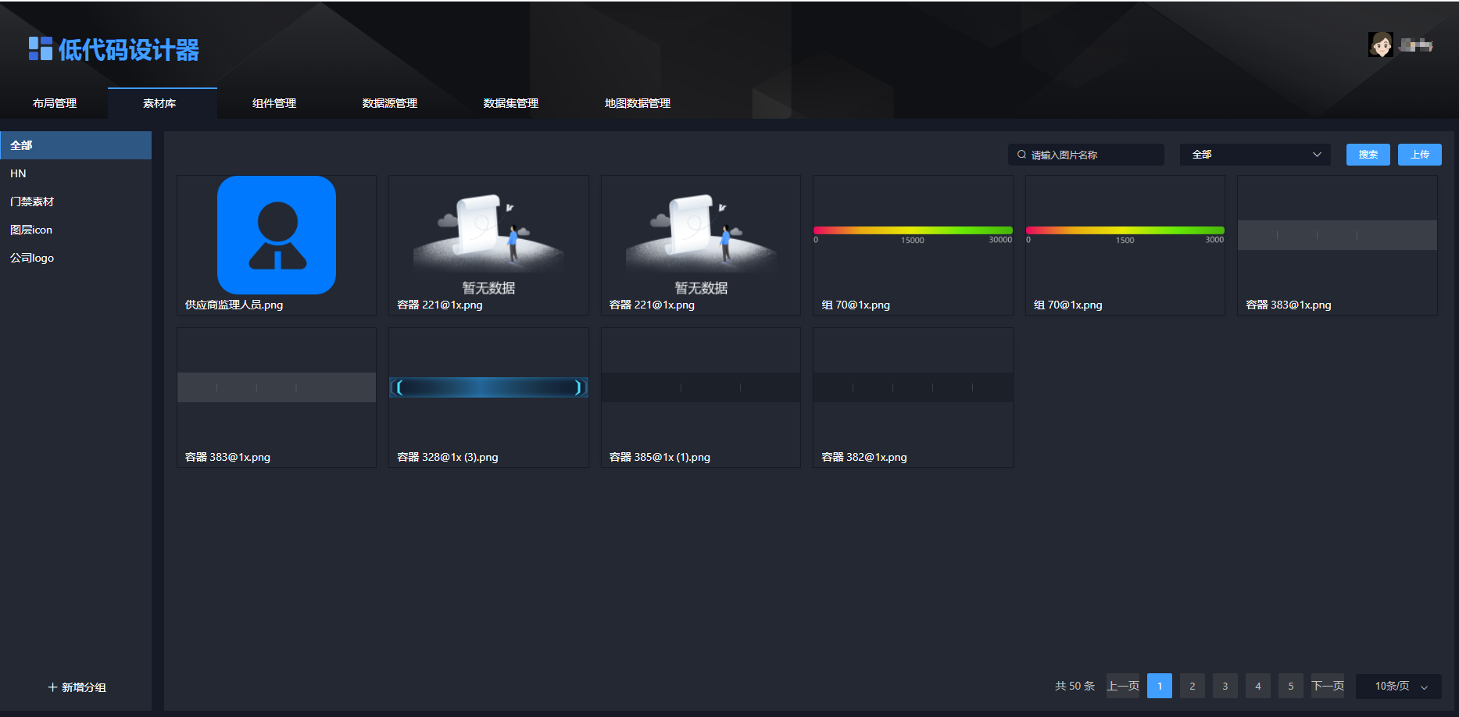Jump to page 3
Image resolution: width=1459 pixels, height=717 pixels.
[1225, 686]
